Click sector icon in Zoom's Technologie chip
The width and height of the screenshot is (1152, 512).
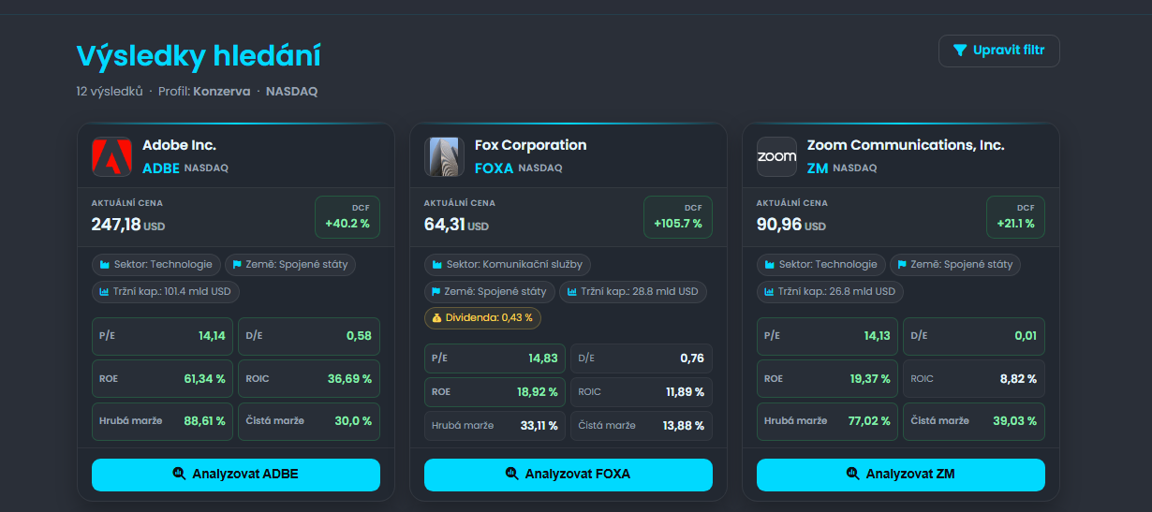770,265
